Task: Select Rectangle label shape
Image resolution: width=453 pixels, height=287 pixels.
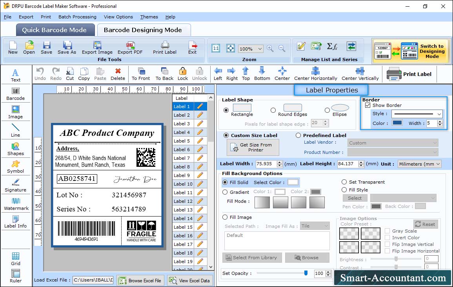Action: tap(226, 110)
